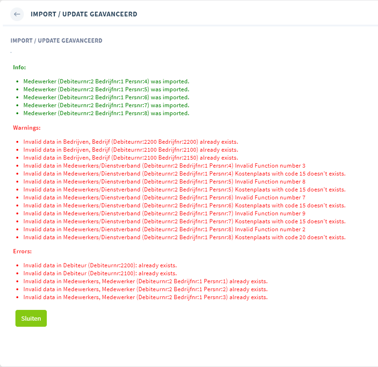The width and height of the screenshot is (378, 367).
Task: Click the red Errors heading
Action: pos(23,251)
